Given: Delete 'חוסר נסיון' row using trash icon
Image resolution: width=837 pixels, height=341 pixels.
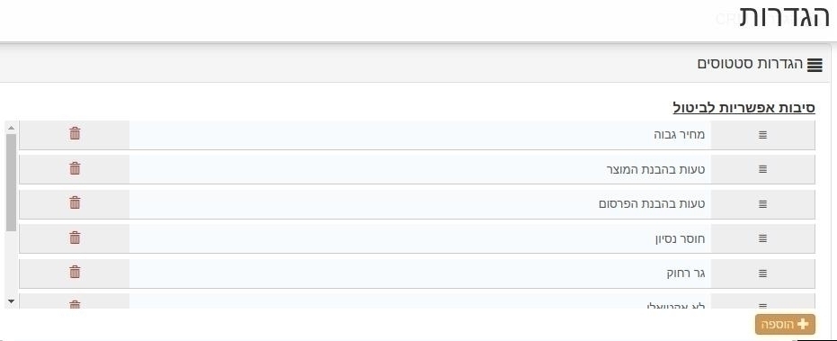Looking at the screenshot, I should click(75, 238).
